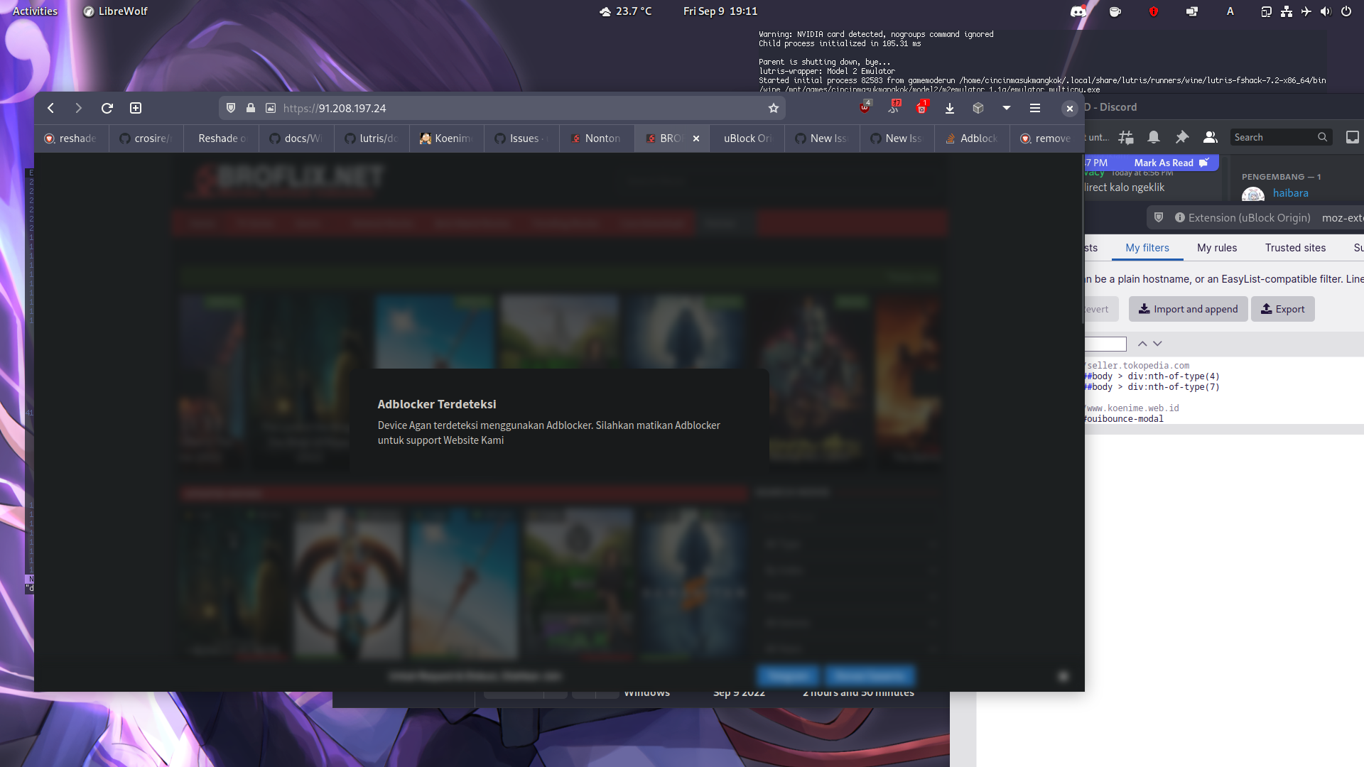1364x767 pixels.
Task: Click the padlock site security icon
Action: [x=251, y=108]
